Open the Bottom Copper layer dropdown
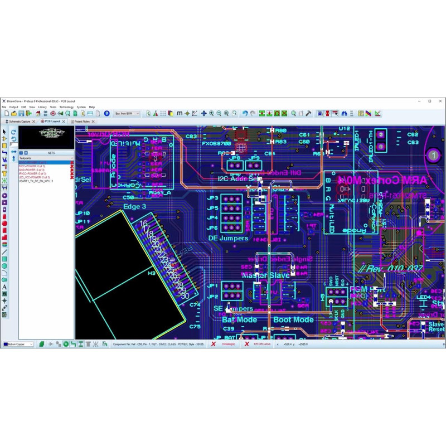 click(18, 344)
